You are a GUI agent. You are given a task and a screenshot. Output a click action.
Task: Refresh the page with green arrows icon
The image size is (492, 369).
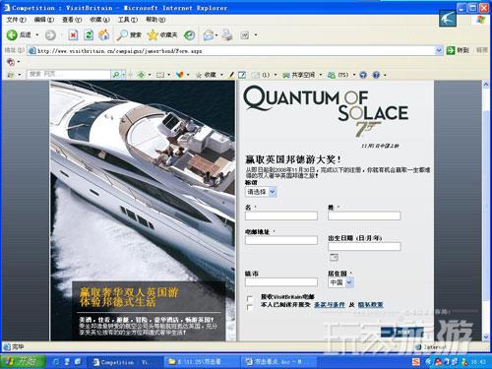point(89,34)
